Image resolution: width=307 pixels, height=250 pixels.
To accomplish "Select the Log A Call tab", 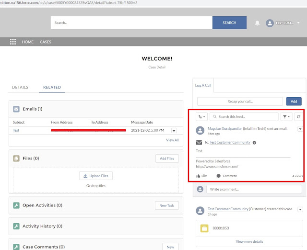I will pyautogui.click(x=203, y=85).
